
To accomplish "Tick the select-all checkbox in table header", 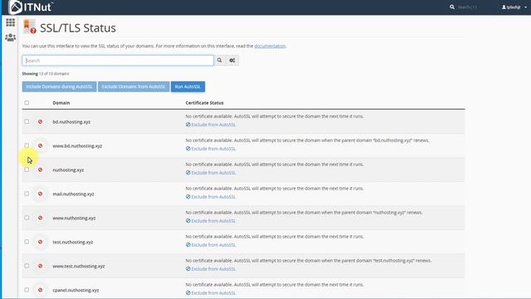I will (x=27, y=103).
